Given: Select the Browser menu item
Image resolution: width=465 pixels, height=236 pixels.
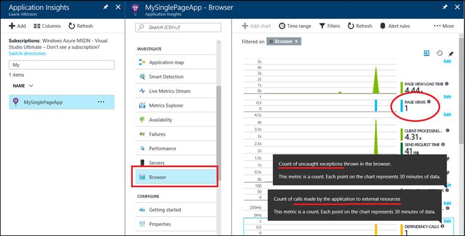Looking at the screenshot, I should pos(175,177).
